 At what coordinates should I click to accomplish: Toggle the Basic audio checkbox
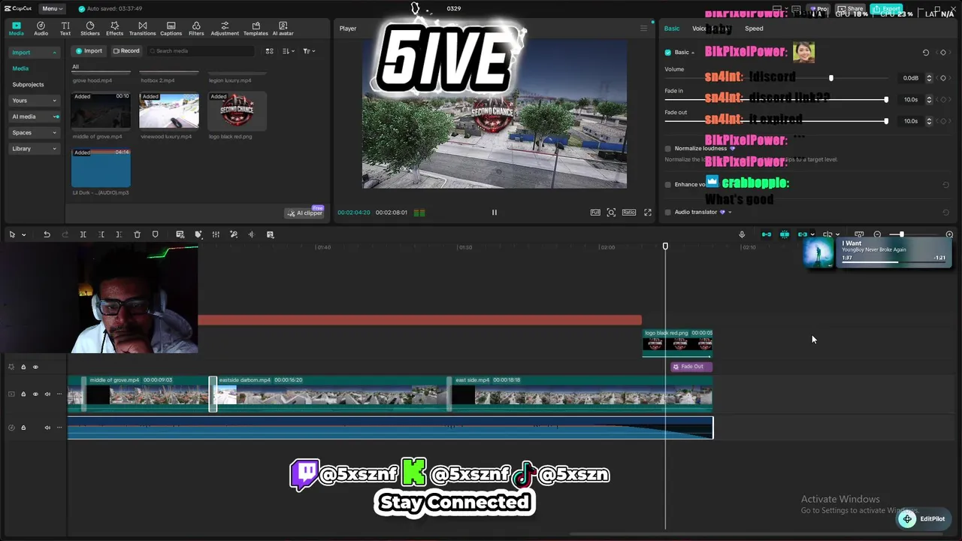(667, 53)
